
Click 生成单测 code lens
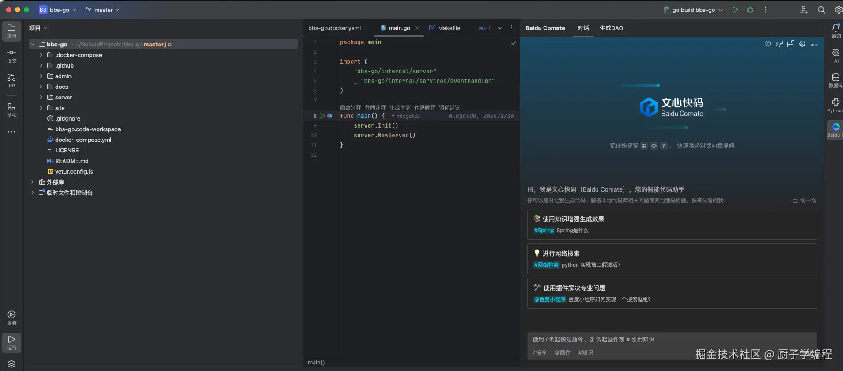point(400,107)
